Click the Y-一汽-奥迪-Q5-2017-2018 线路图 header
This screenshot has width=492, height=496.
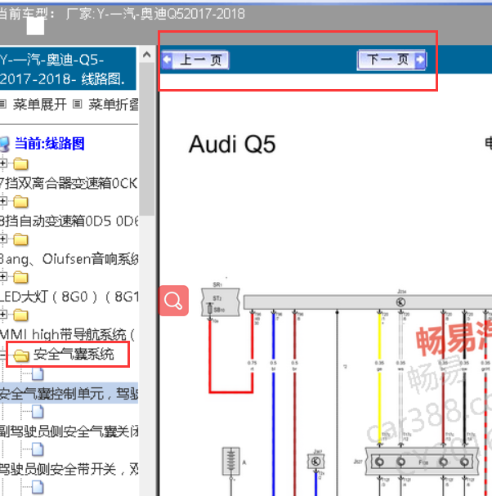point(67,69)
